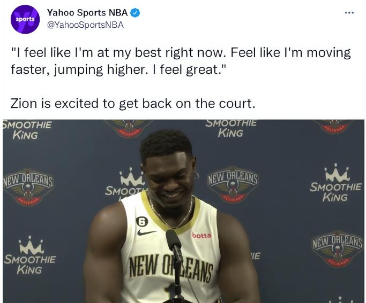Screen dimensions: 366x303
Task: Click the Nike swoosh on the jersey
Action: pyautogui.click(x=147, y=232)
